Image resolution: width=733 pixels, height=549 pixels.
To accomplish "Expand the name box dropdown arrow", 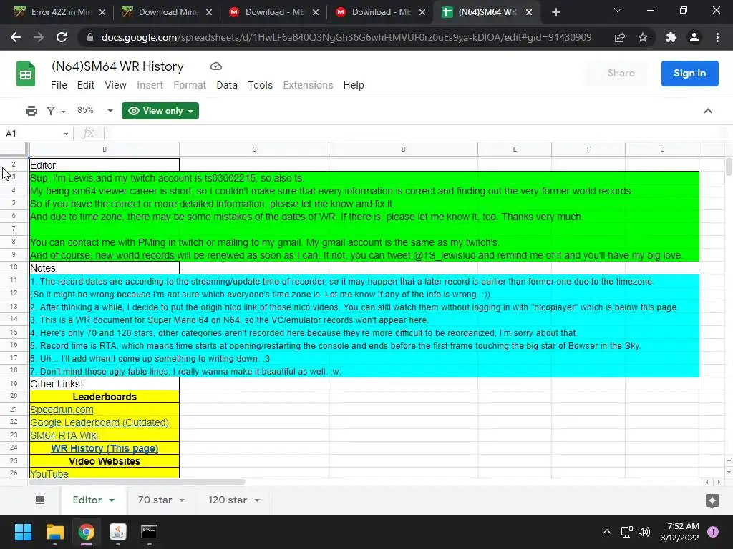I will (66, 134).
